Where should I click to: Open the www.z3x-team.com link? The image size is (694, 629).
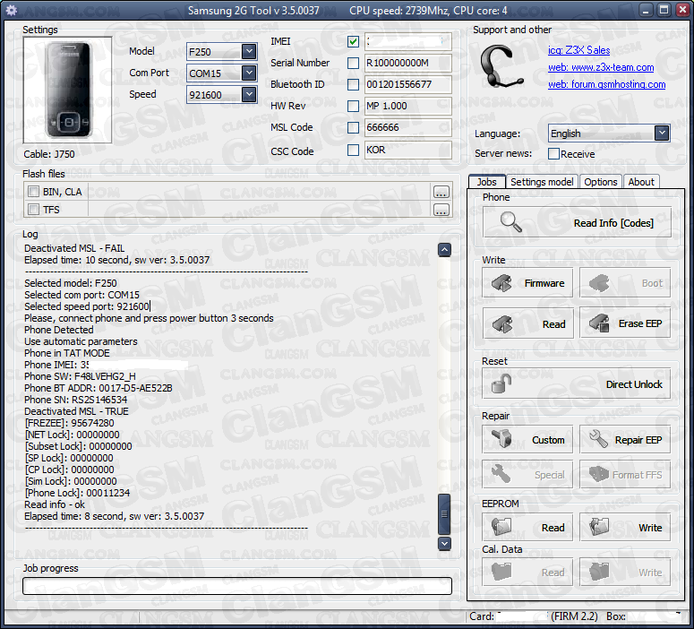(601, 67)
